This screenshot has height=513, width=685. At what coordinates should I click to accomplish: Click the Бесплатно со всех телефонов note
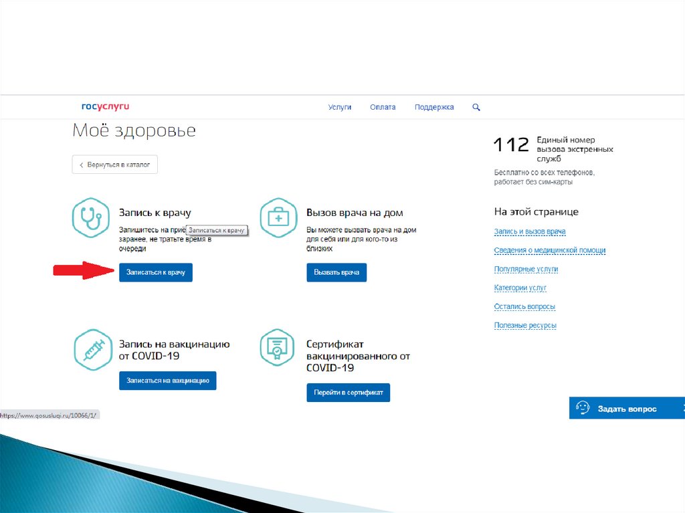(x=545, y=177)
